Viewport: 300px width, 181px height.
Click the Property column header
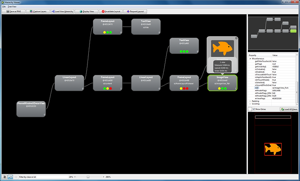tap(260, 55)
